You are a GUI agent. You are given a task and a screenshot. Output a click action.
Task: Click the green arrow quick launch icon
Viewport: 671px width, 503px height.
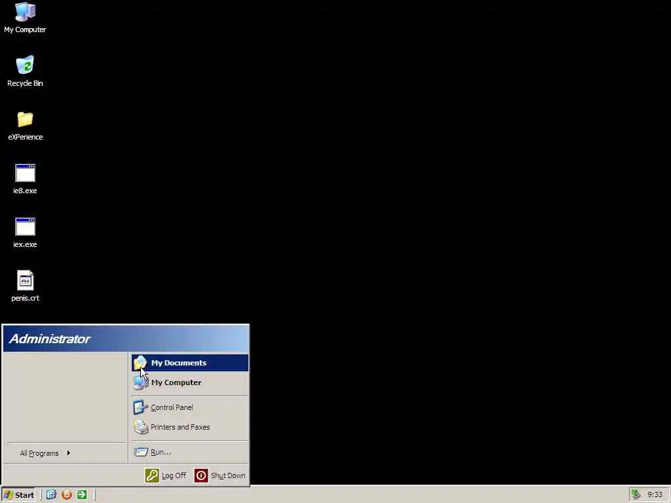coord(82,494)
